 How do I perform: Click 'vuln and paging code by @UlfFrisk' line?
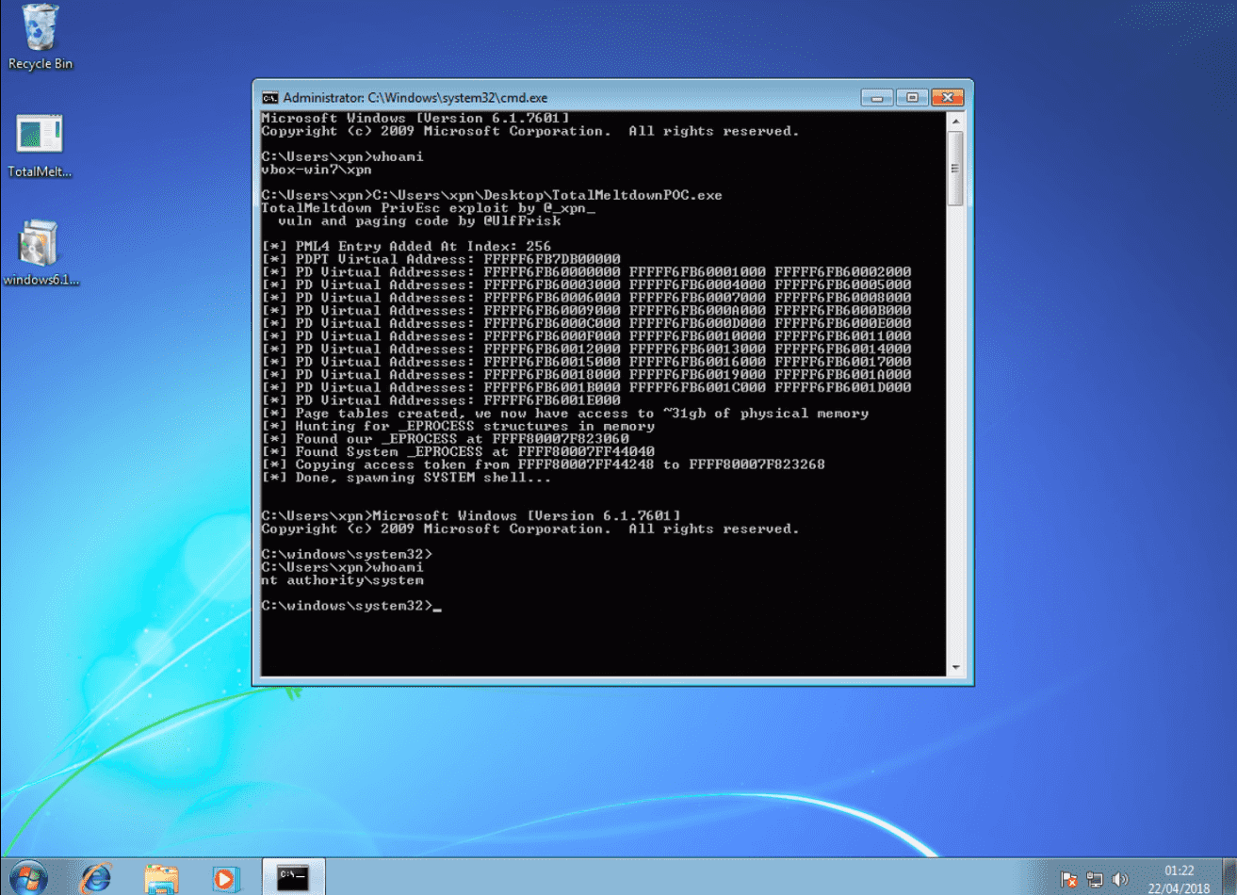419,220
